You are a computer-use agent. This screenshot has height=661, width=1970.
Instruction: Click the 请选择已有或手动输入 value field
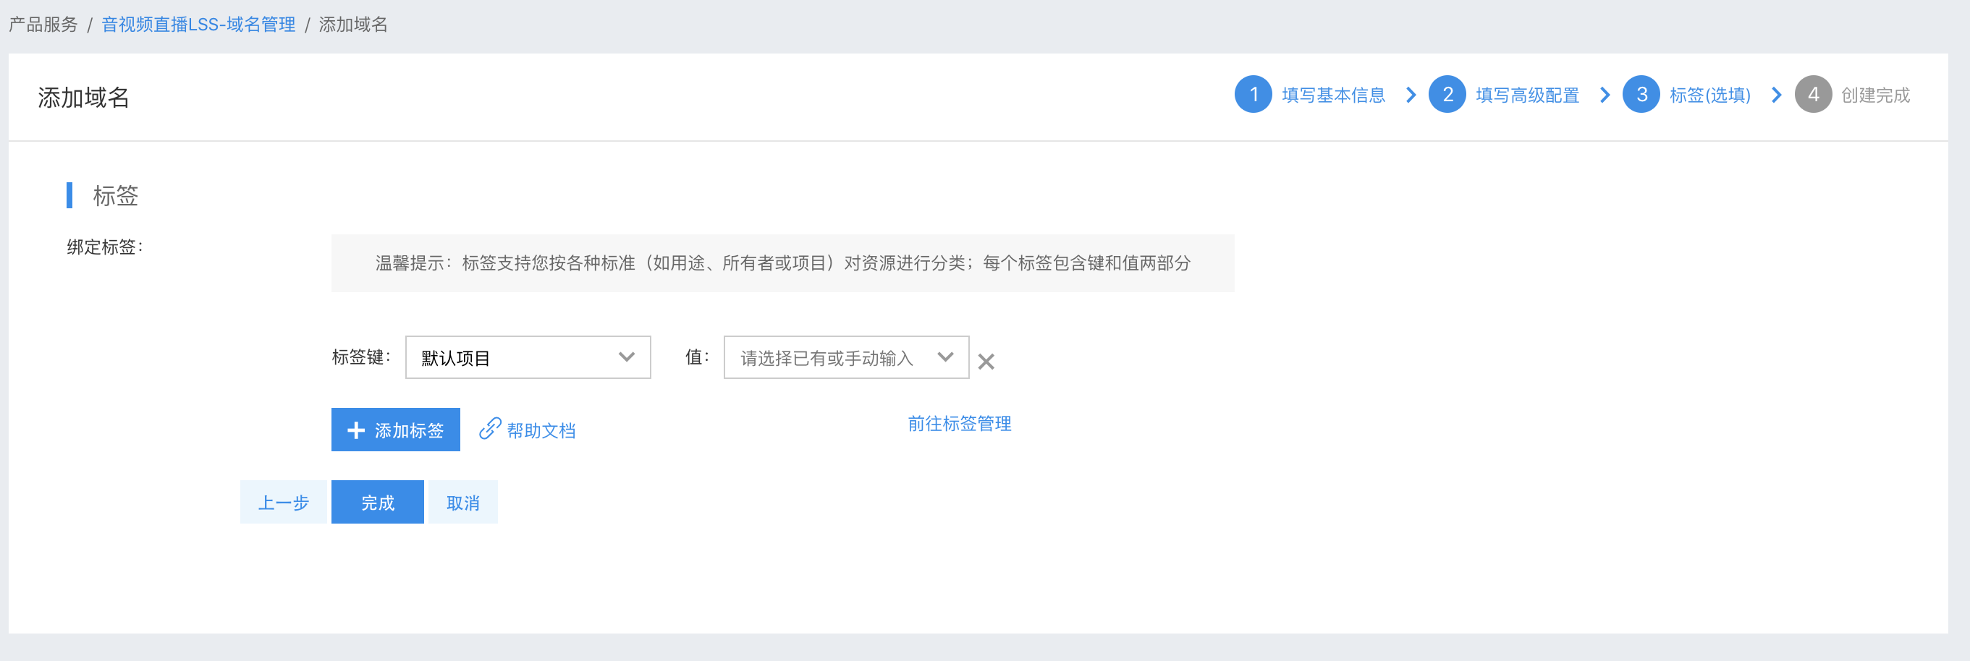click(x=826, y=358)
